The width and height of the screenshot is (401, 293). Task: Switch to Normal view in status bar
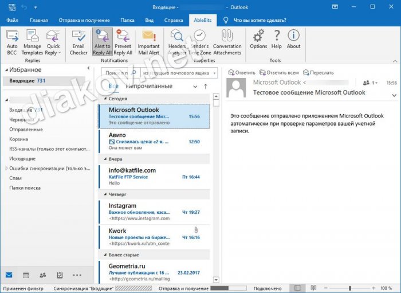pyautogui.click(x=297, y=288)
